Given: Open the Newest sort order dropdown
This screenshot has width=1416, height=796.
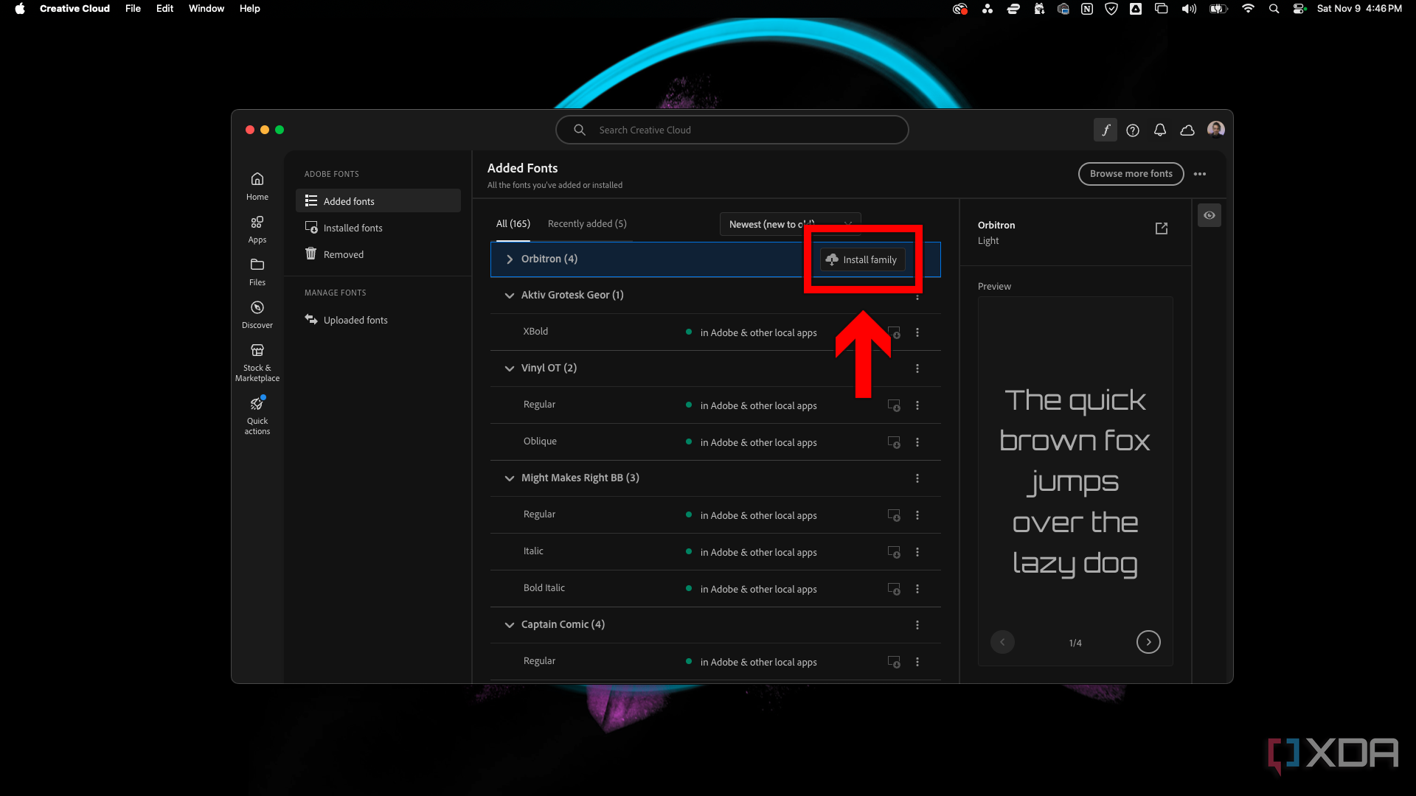Looking at the screenshot, I should click(788, 223).
